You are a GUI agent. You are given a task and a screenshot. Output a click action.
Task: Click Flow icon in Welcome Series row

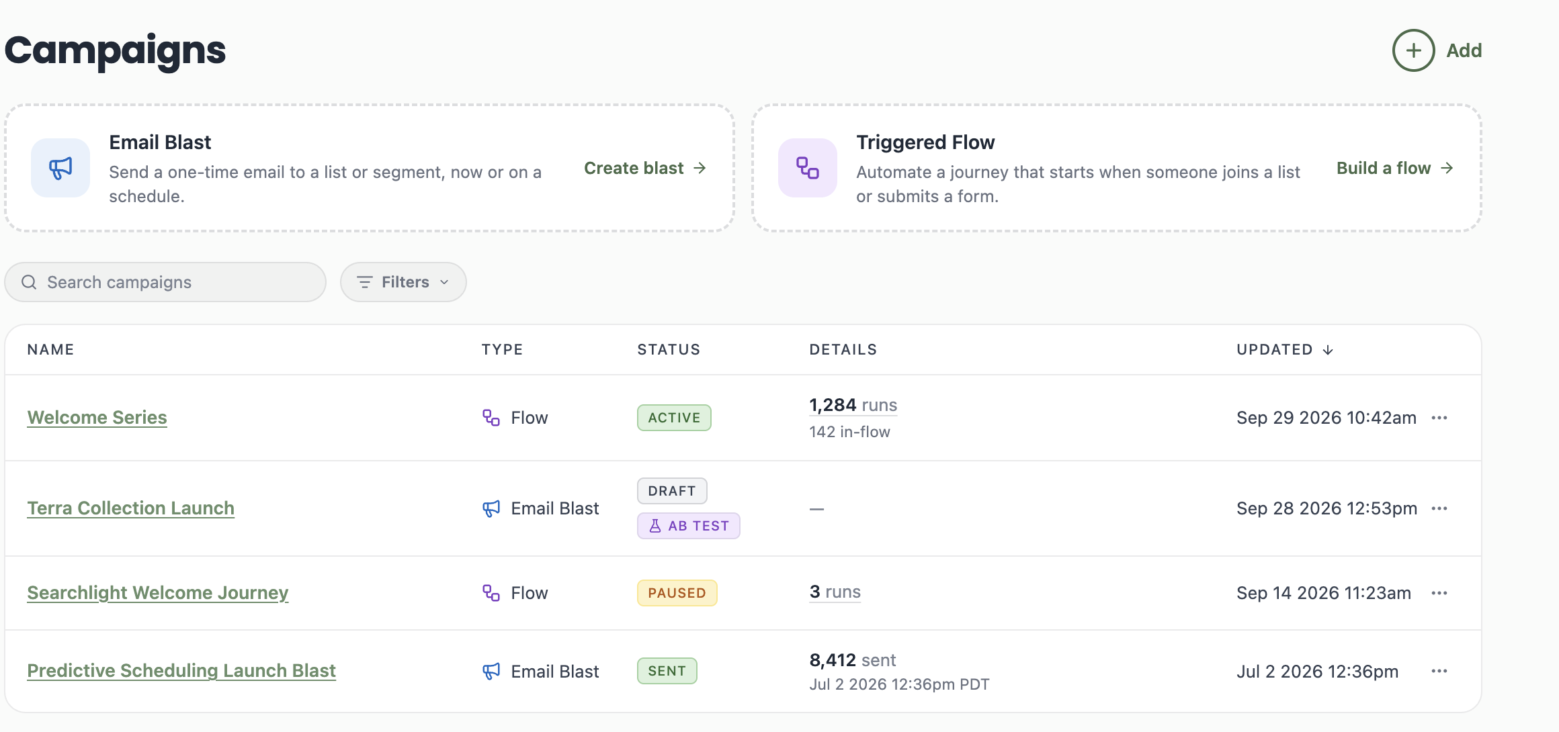click(x=491, y=418)
